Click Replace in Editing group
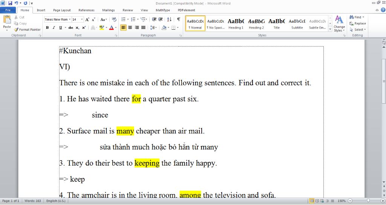The image size is (386, 205). pyautogui.click(x=358, y=23)
